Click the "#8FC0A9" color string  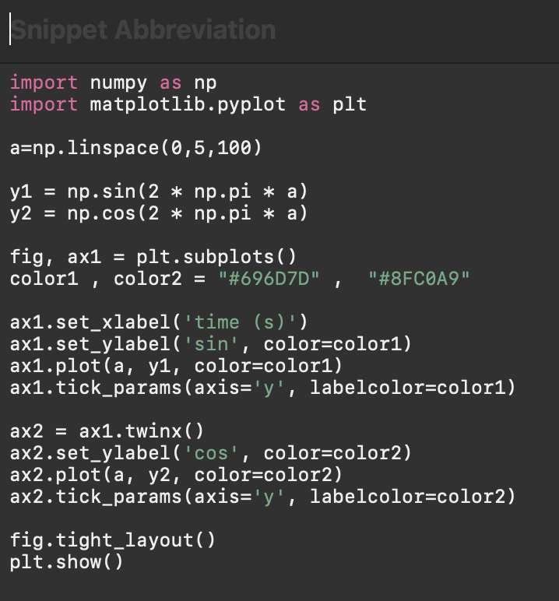(x=419, y=279)
